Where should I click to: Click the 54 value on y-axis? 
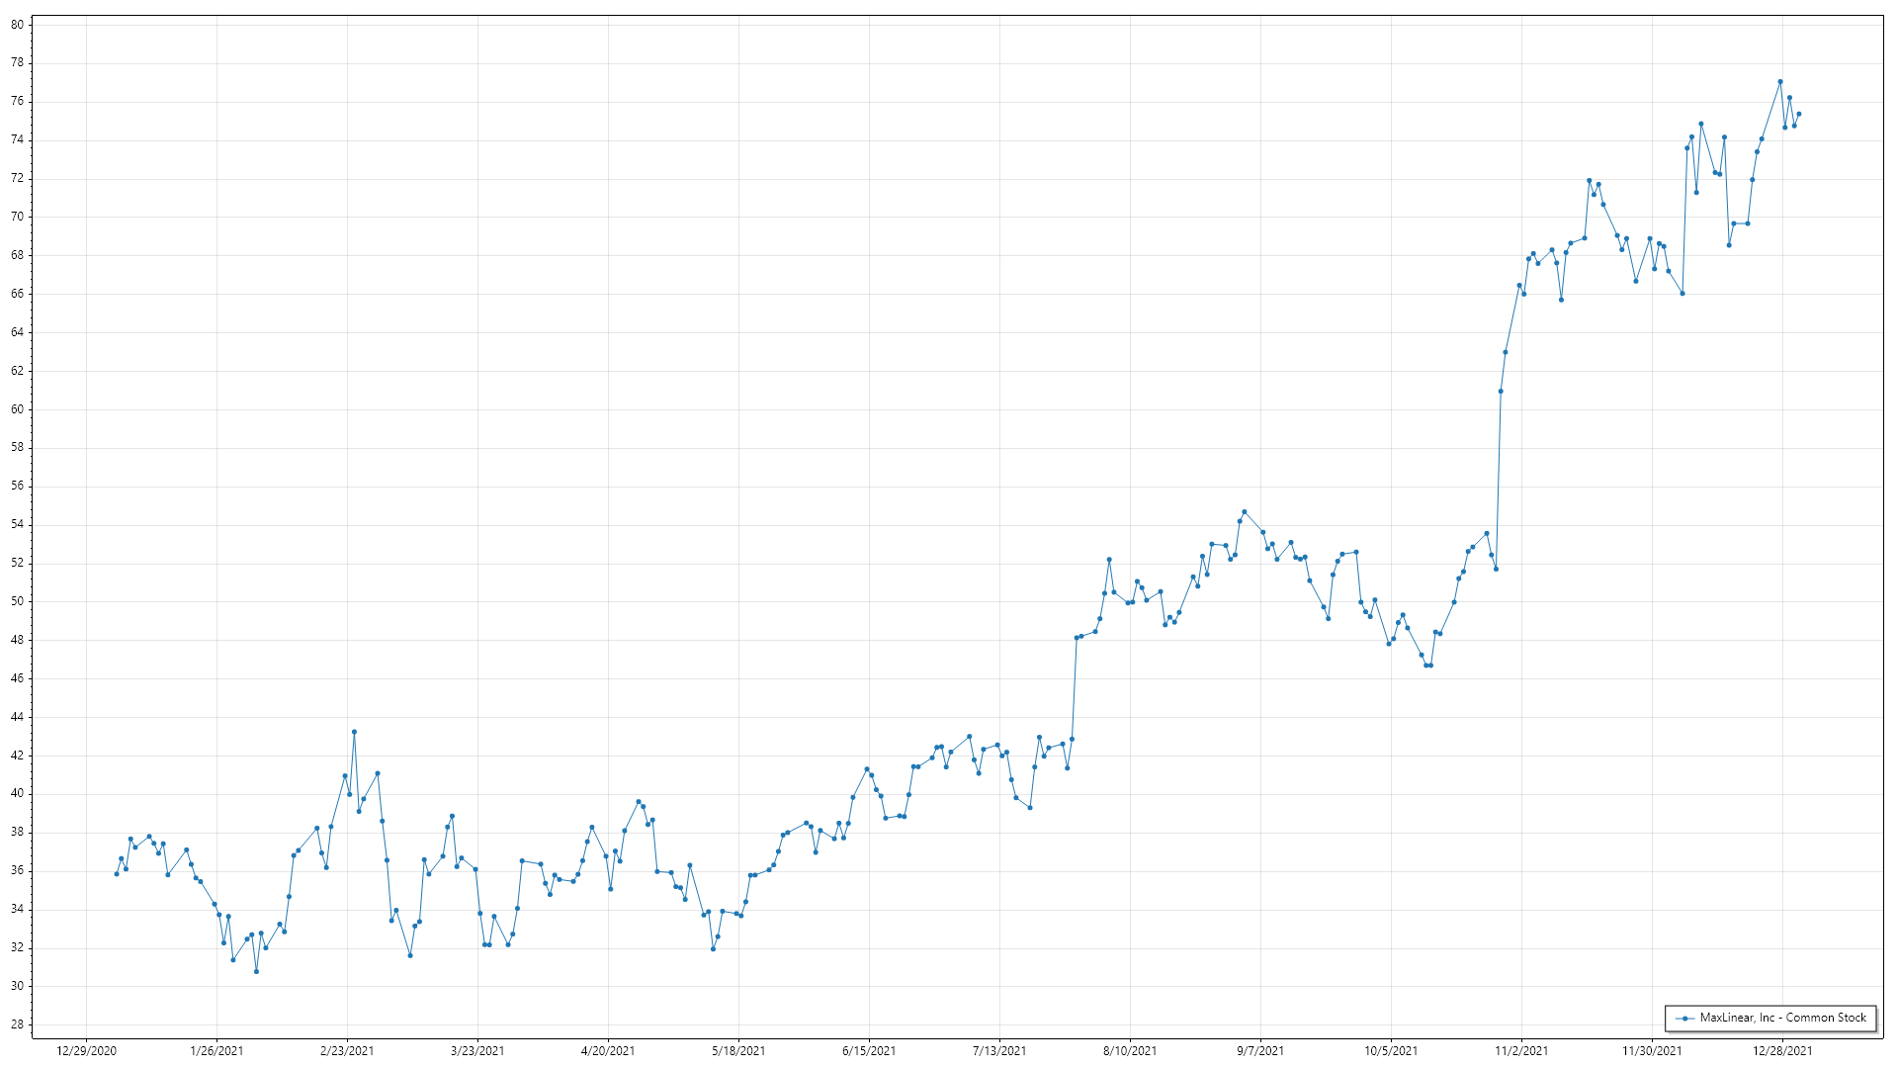point(18,524)
